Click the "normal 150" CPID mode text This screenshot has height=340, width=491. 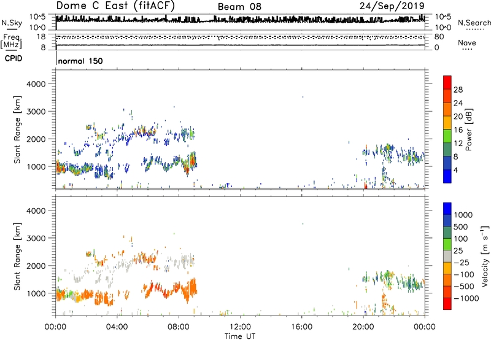80,61
